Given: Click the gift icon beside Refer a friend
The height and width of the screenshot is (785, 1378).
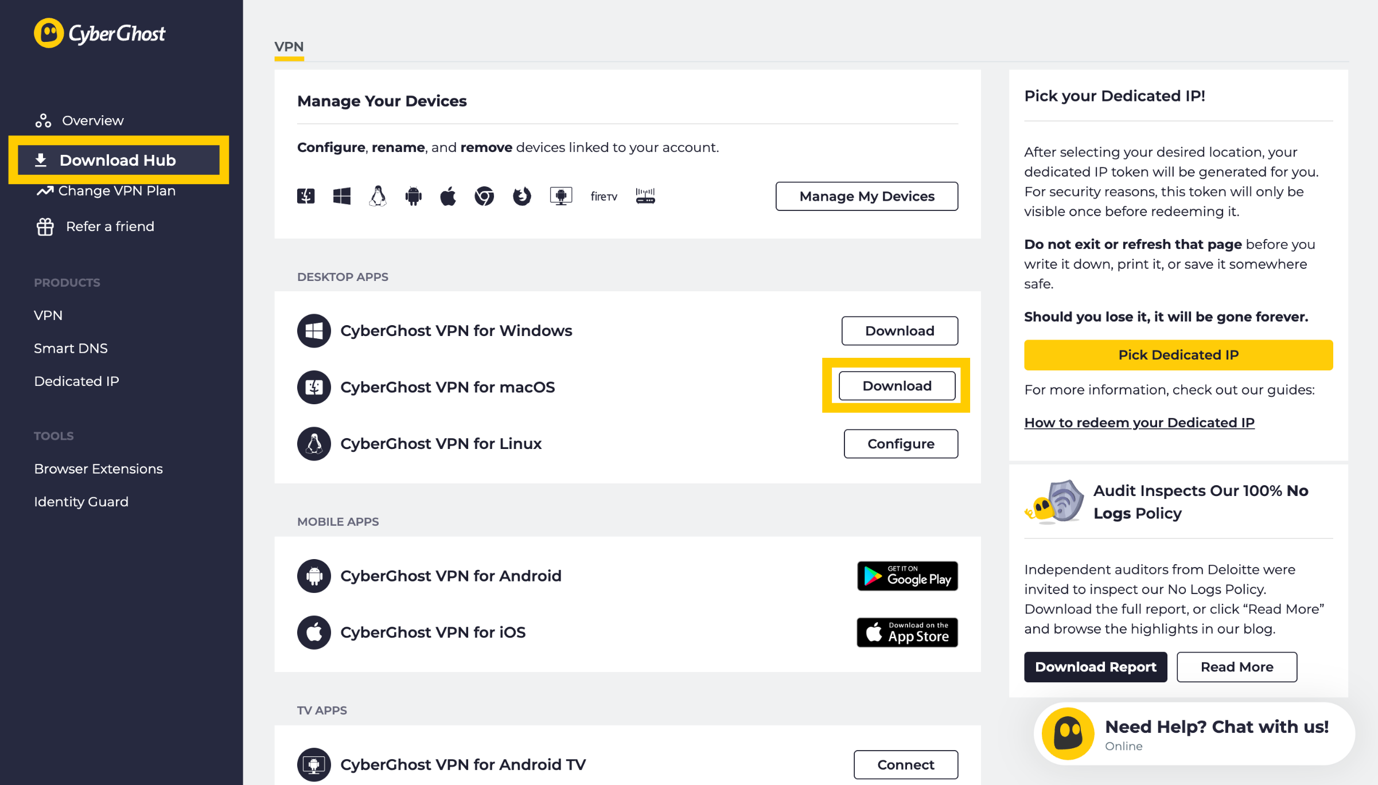Looking at the screenshot, I should 45,226.
